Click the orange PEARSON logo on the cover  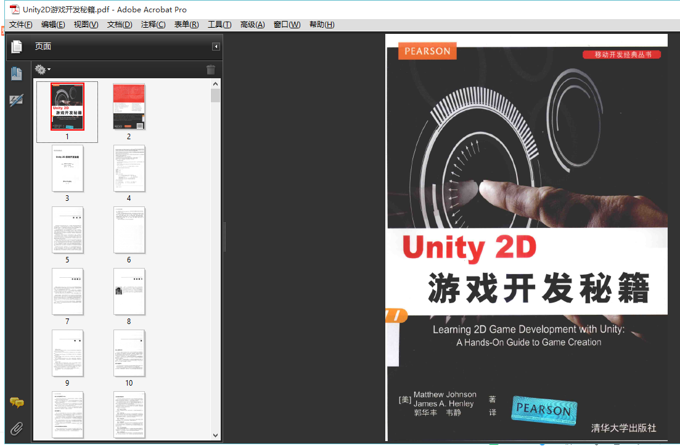tap(427, 51)
